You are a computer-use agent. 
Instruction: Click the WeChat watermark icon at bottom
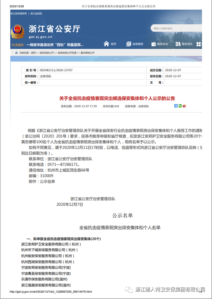coord(129,289)
